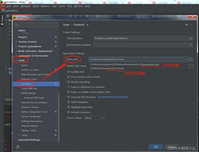
Task: Toggle Shell integration checkbox
Action: click(68, 102)
